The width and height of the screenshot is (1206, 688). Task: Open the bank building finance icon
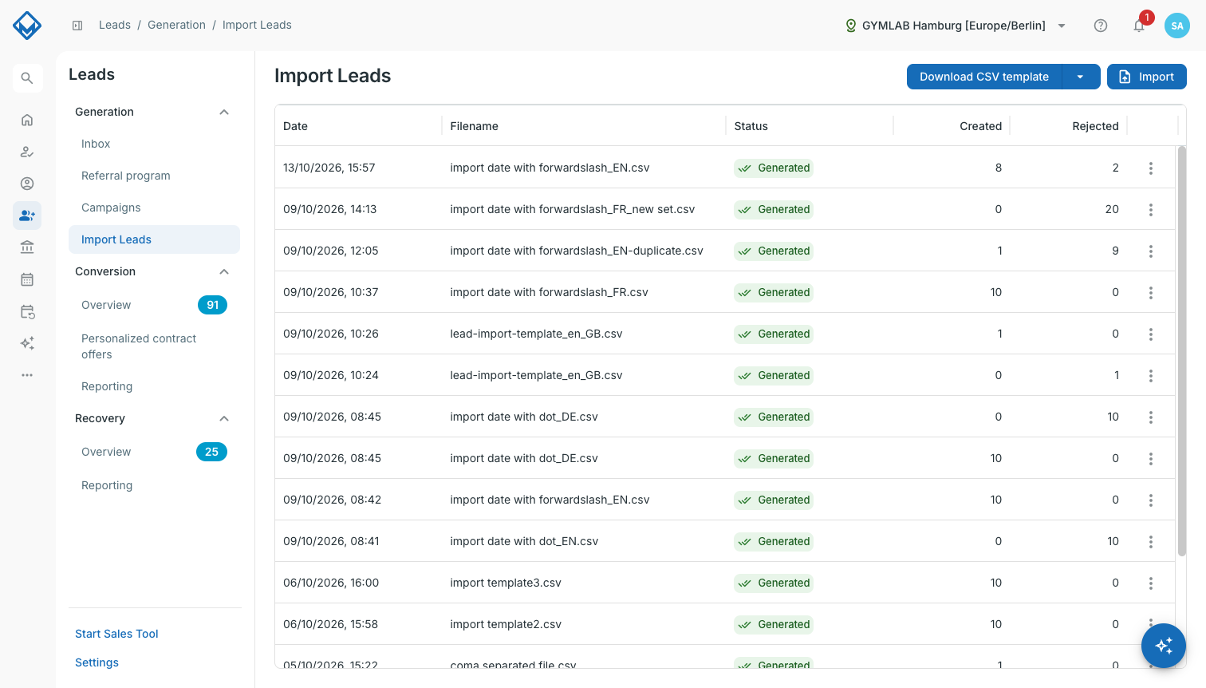[x=27, y=247]
